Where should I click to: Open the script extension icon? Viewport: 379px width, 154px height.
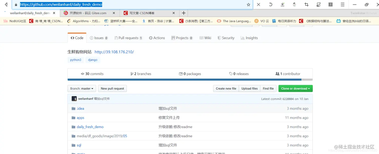[319, 4]
